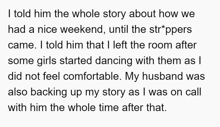Click the word 'story' in the first line

click(x=114, y=14)
